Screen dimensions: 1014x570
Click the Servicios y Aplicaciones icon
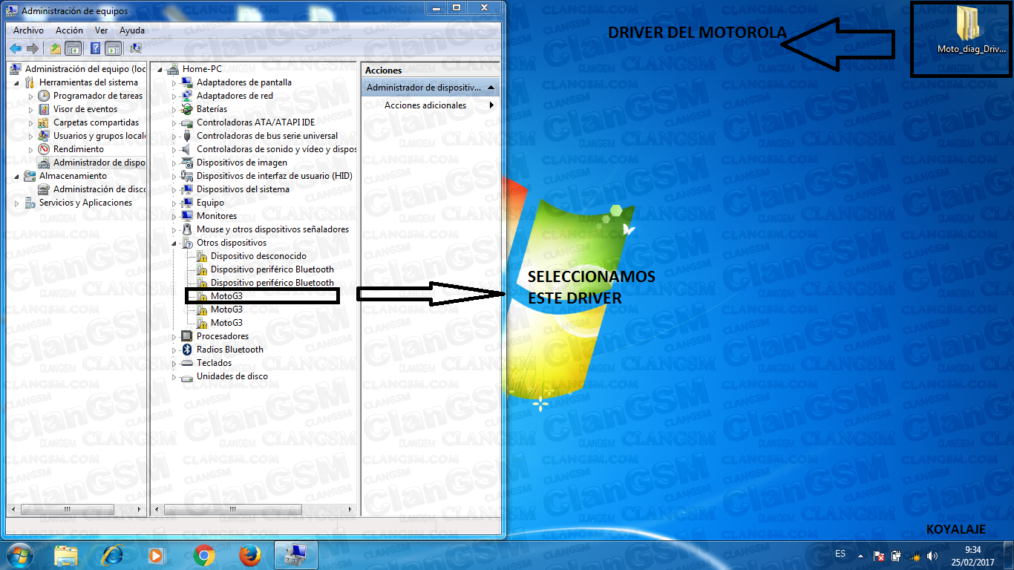[x=30, y=203]
